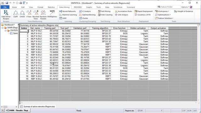
Task: Switch to the PROCEED ribbon tab
Action: [x=78, y=7]
